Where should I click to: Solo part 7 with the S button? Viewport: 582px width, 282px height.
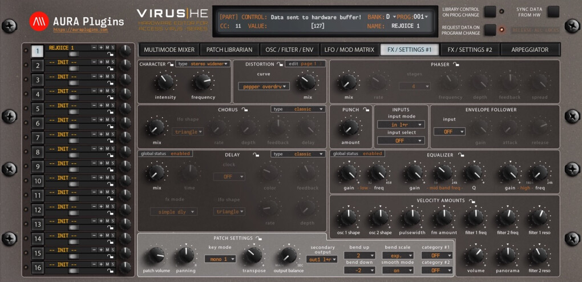[113, 135]
